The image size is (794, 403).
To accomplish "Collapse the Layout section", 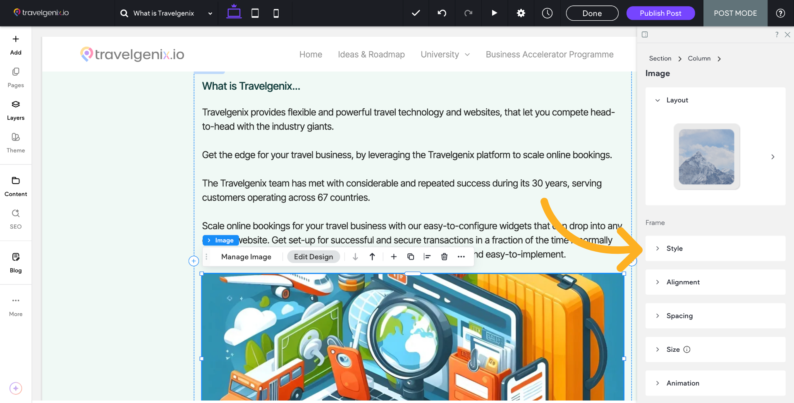I will pos(658,100).
